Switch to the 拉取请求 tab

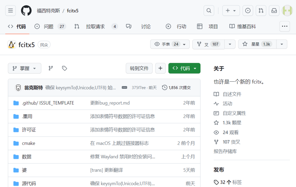pyautogui.click(x=96, y=26)
